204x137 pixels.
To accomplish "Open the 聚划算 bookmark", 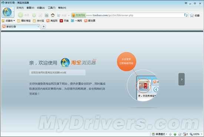I will click(90, 21).
